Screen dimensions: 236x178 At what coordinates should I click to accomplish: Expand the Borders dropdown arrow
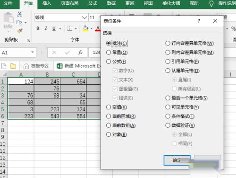(x=76, y=28)
